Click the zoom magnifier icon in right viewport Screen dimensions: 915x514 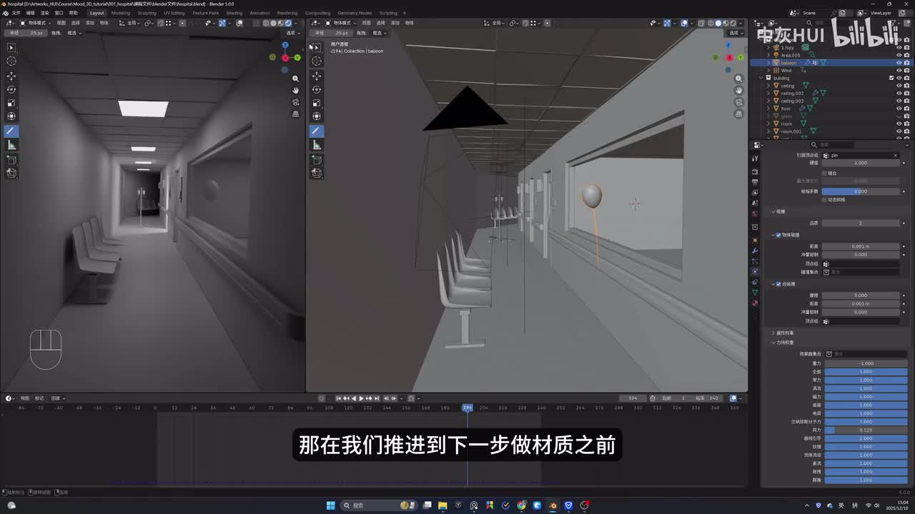tap(739, 79)
